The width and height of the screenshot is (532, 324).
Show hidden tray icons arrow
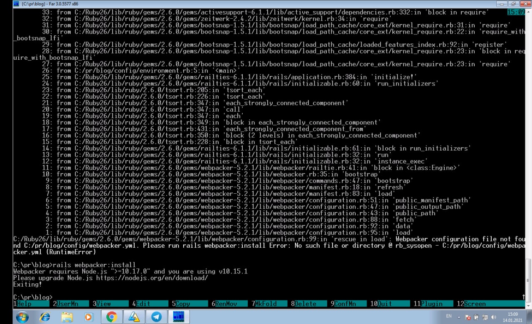459,317
